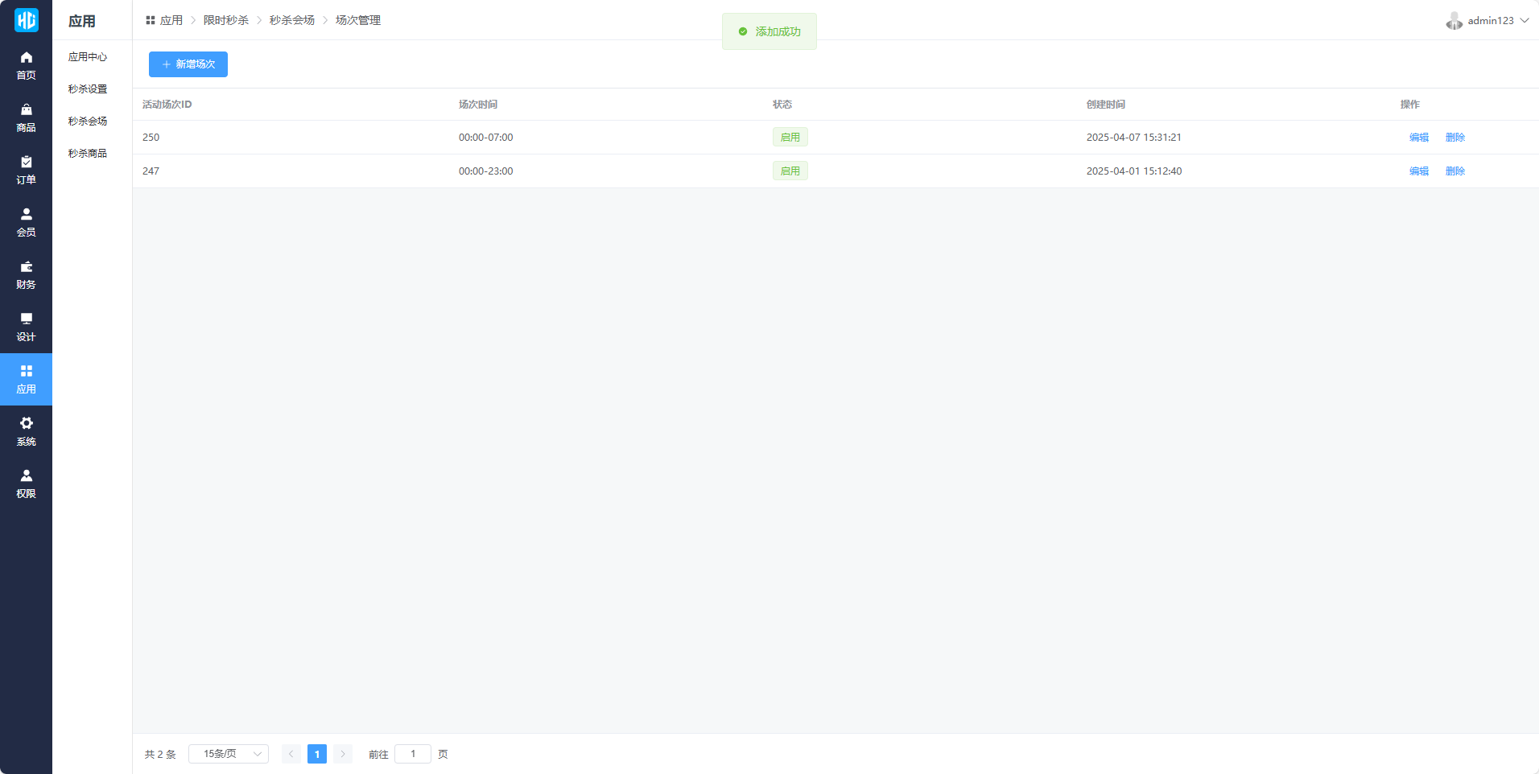Open the 15条/页 page size dropdown
This screenshot has width=1539, height=774.
point(229,754)
